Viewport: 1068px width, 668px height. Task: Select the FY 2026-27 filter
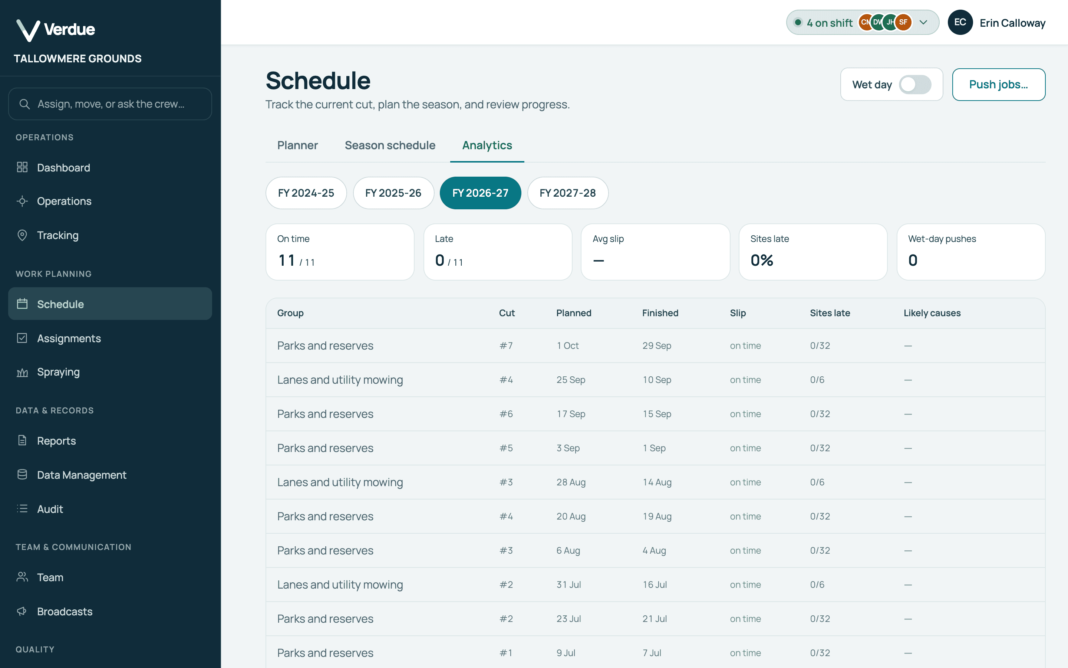click(x=480, y=193)
